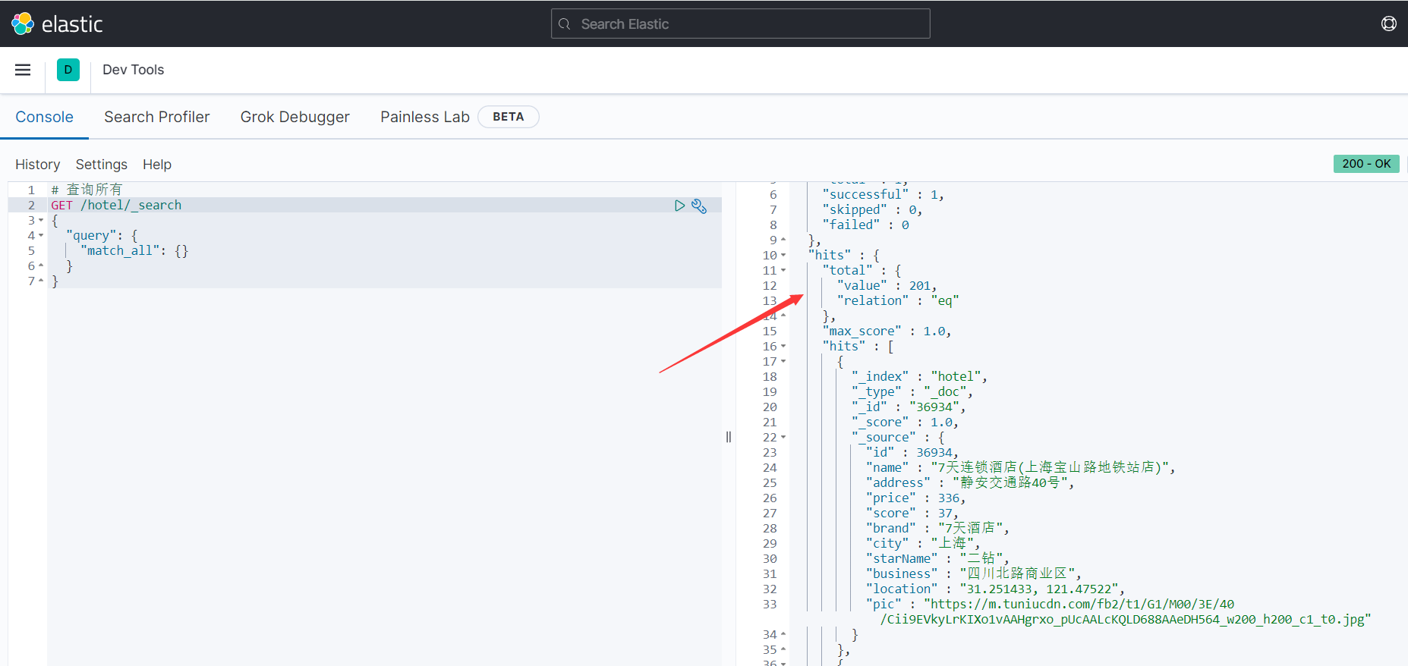Image resolution: width=1408 pixels, height=666 pixels.
Task: Switch to the Console tab
Action: 44,117
